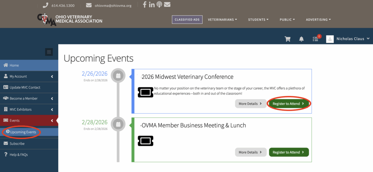View More Details for OVMA Business Meeting
The height and width of the screenshot is (172, 373).
(x=250, y=152)
